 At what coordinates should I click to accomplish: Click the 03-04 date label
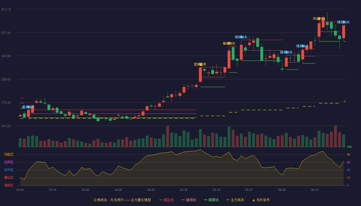tap(20, 190)
